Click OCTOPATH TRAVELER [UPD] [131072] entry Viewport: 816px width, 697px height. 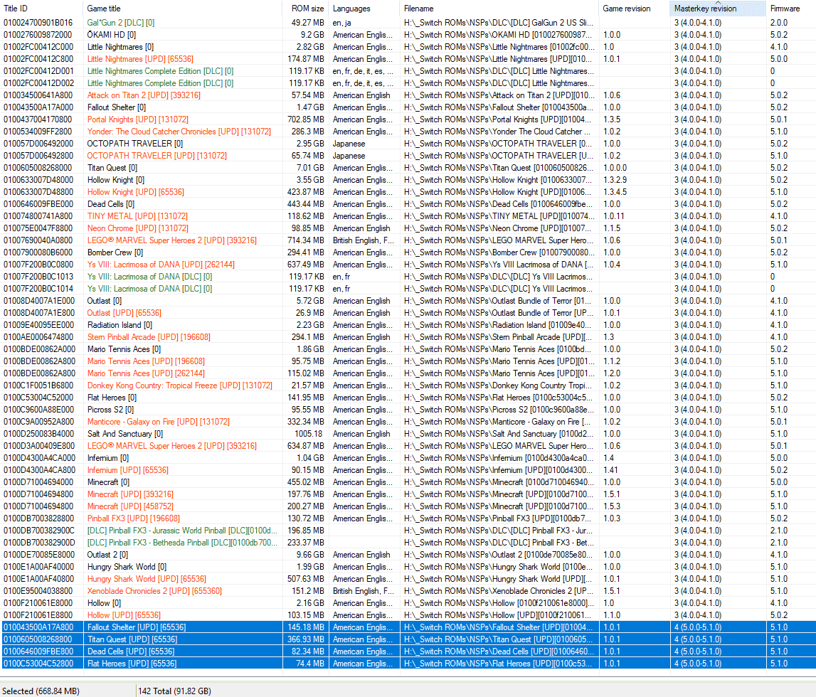pyautogui.click(x=157, y=156)
